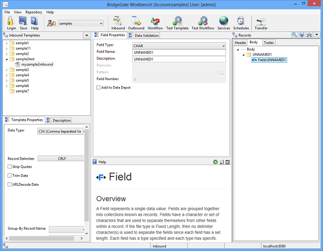Open the samples account dropdown
Viewport: 323px width, 251px height.
point(101,23)
